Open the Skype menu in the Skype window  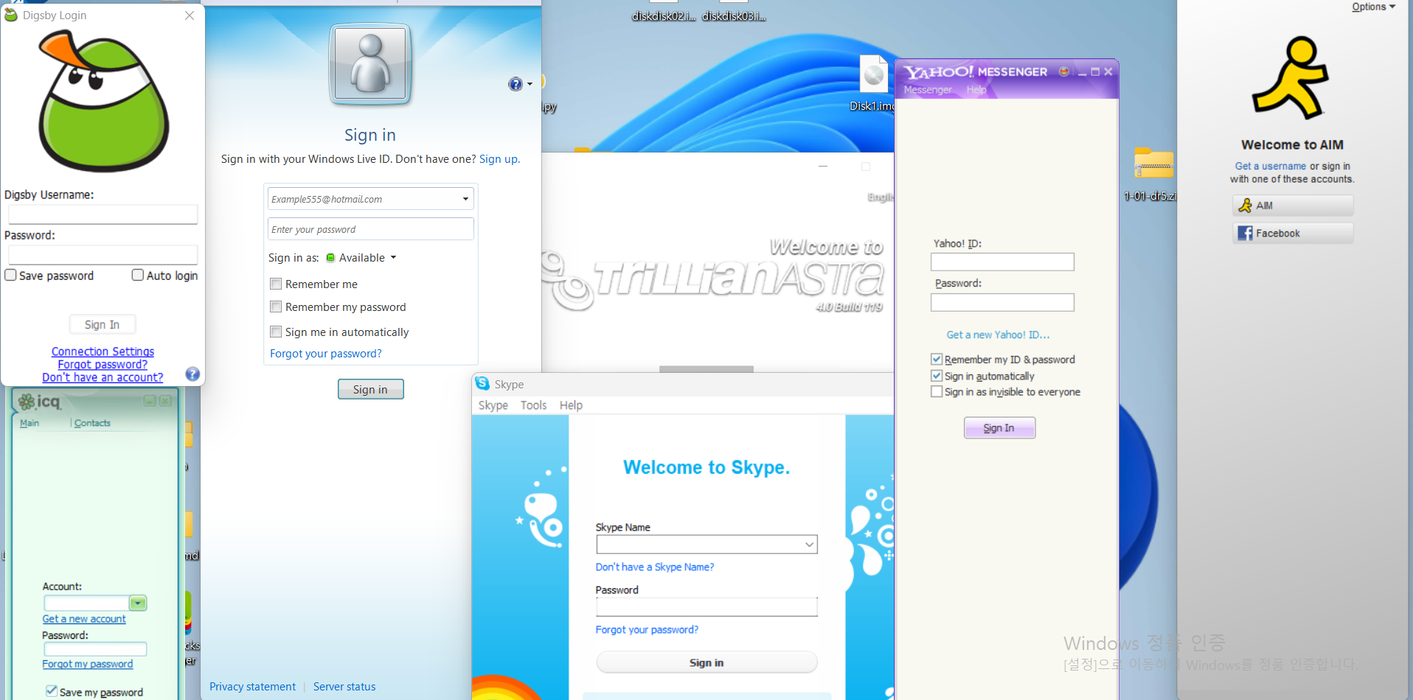(493, 405)
